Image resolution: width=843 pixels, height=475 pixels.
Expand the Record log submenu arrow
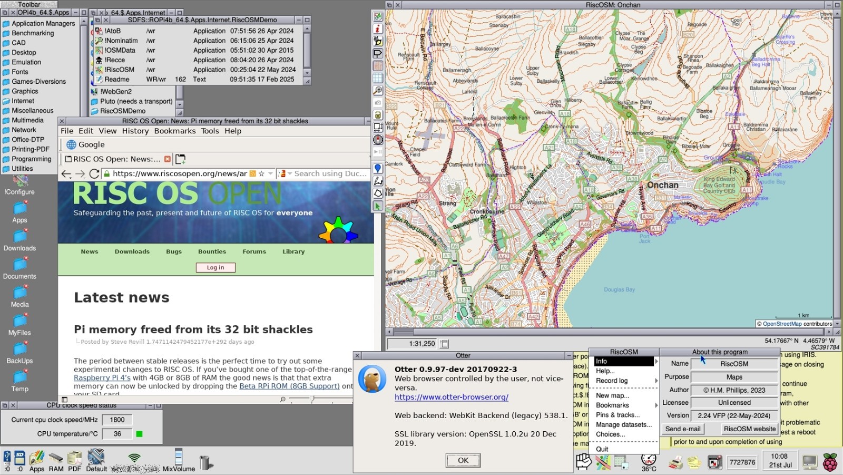(655, 381)
